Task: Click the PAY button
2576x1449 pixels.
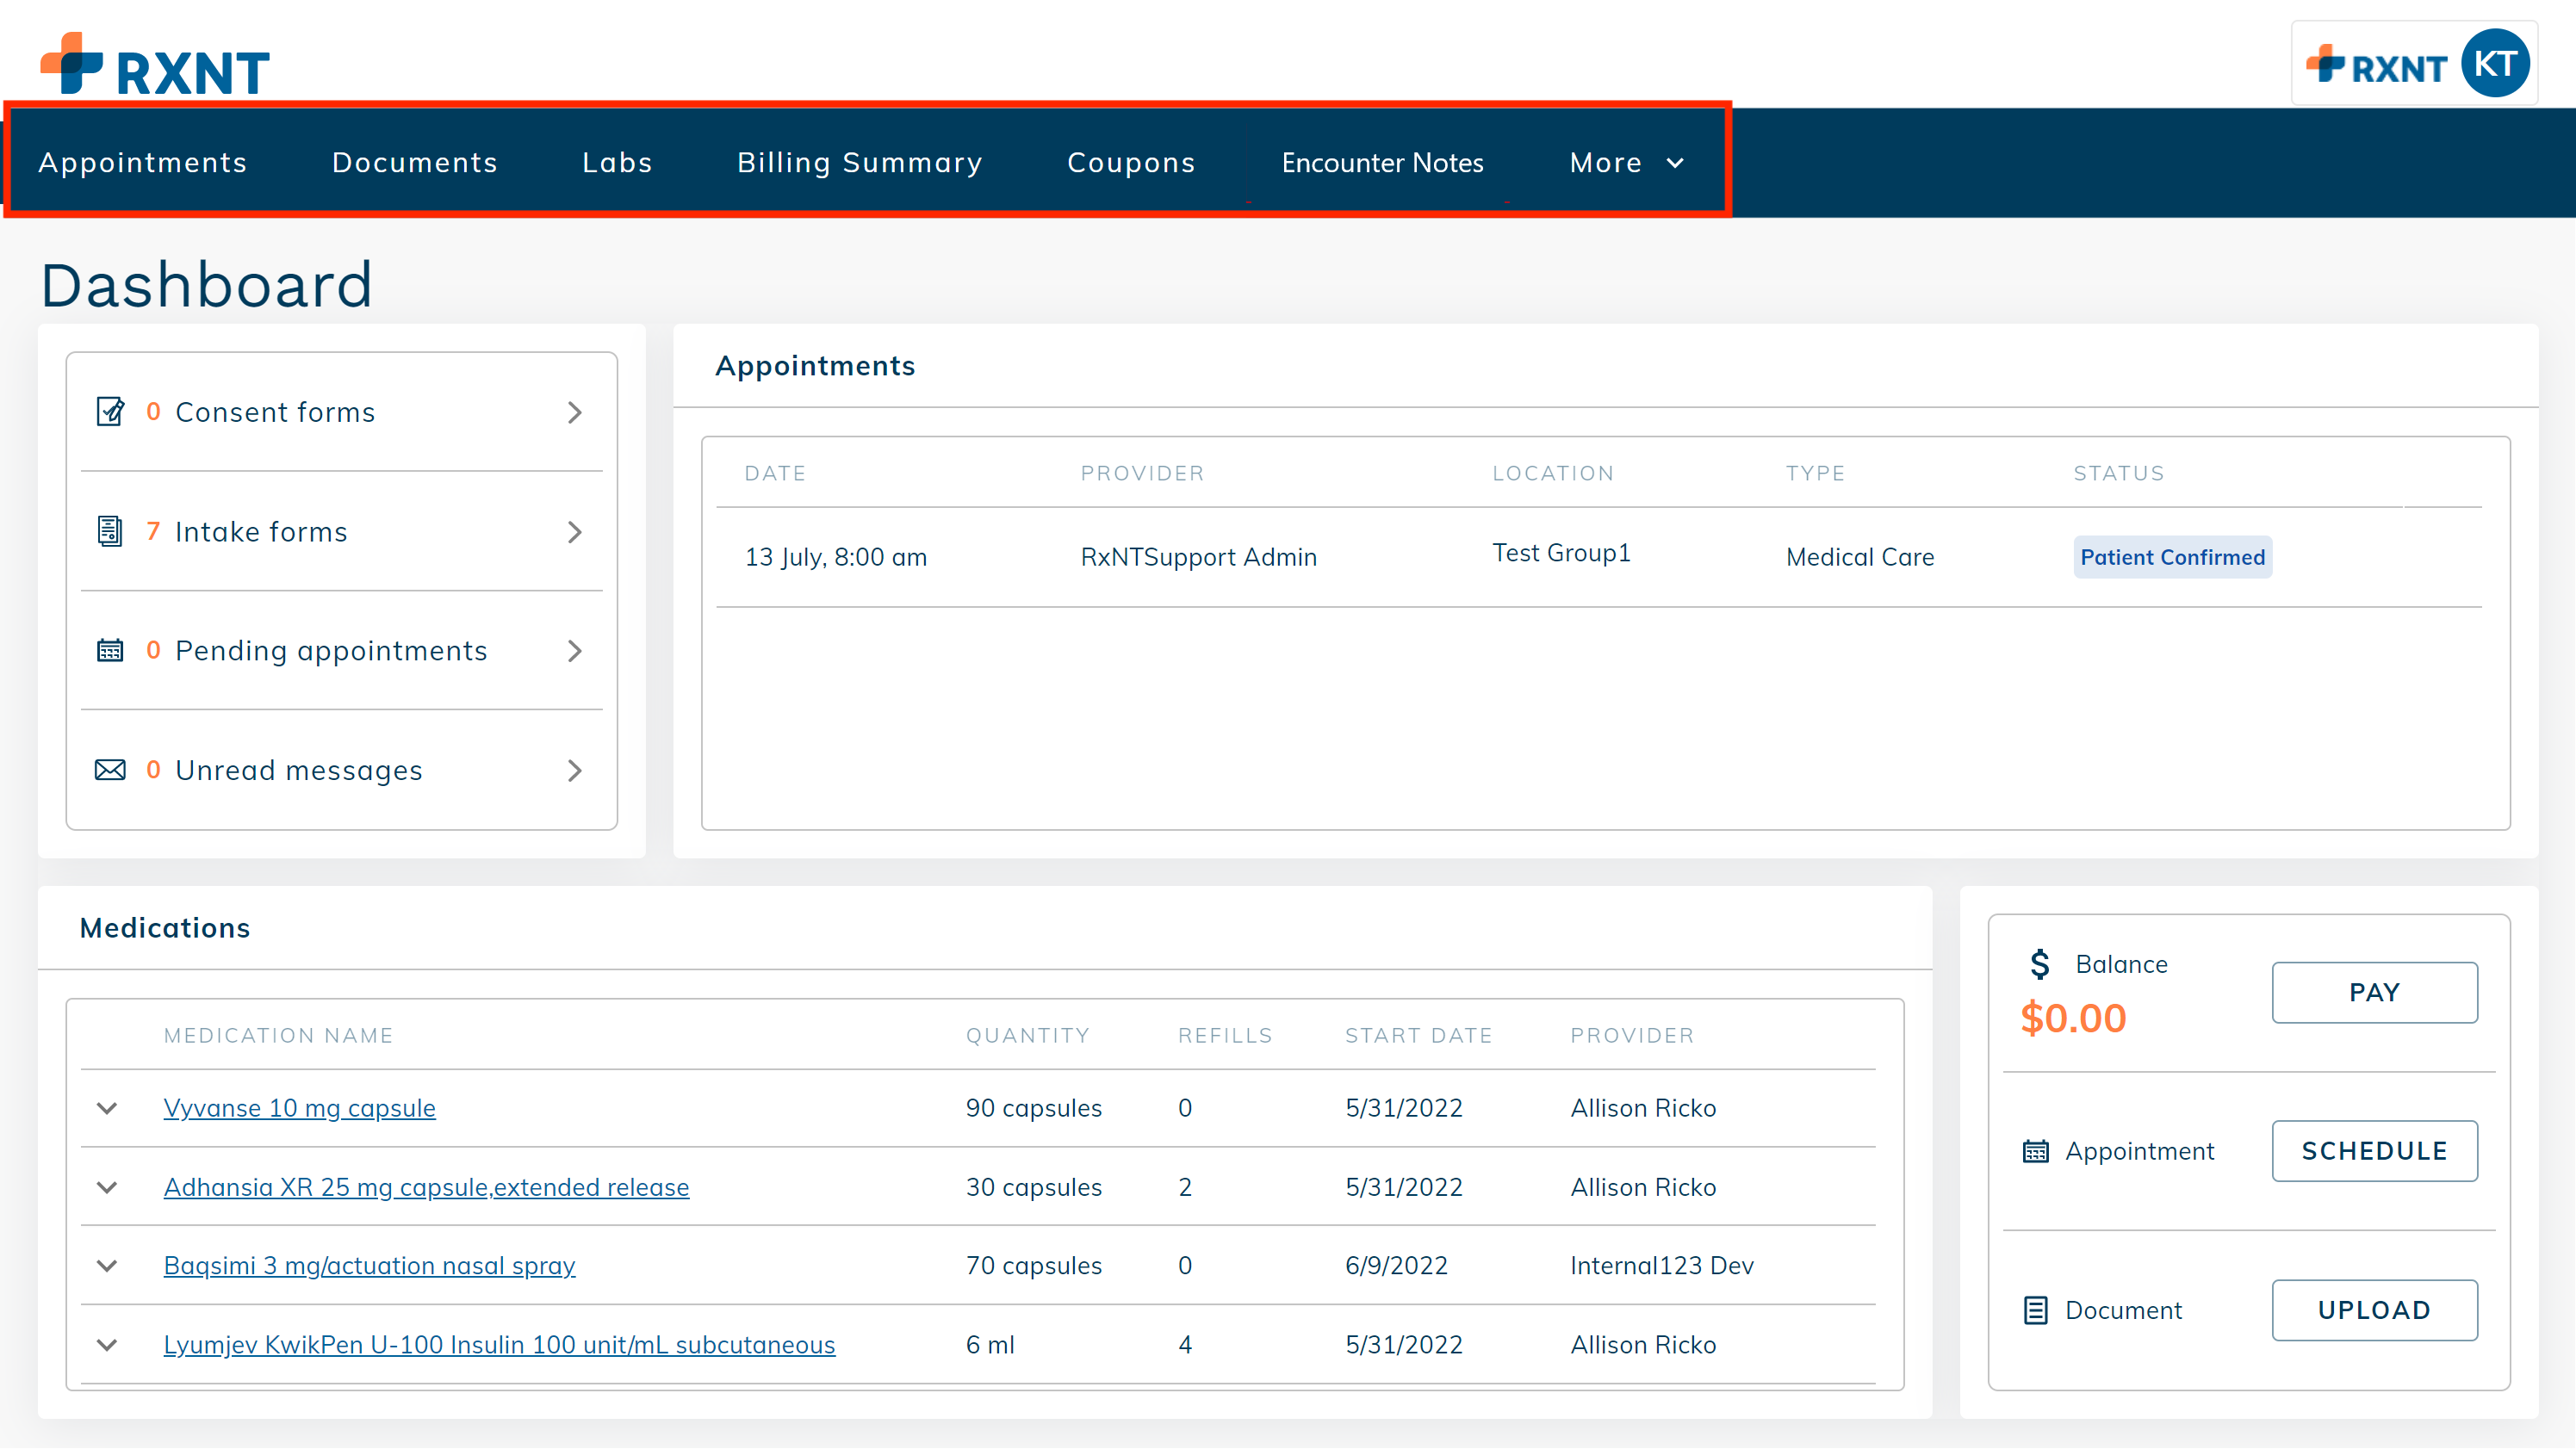Action: pos(2375,992)
